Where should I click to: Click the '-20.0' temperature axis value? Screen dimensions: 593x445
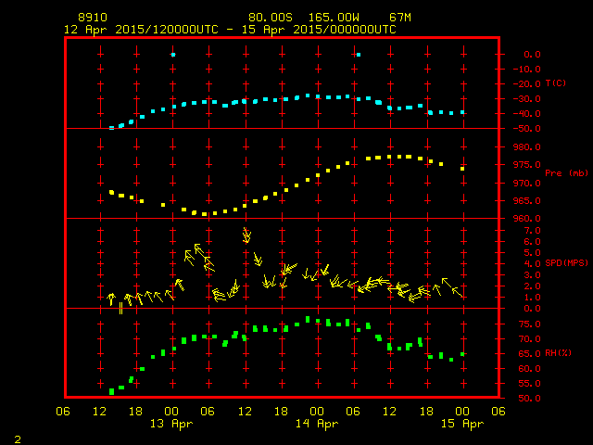[x=527, y=84]
